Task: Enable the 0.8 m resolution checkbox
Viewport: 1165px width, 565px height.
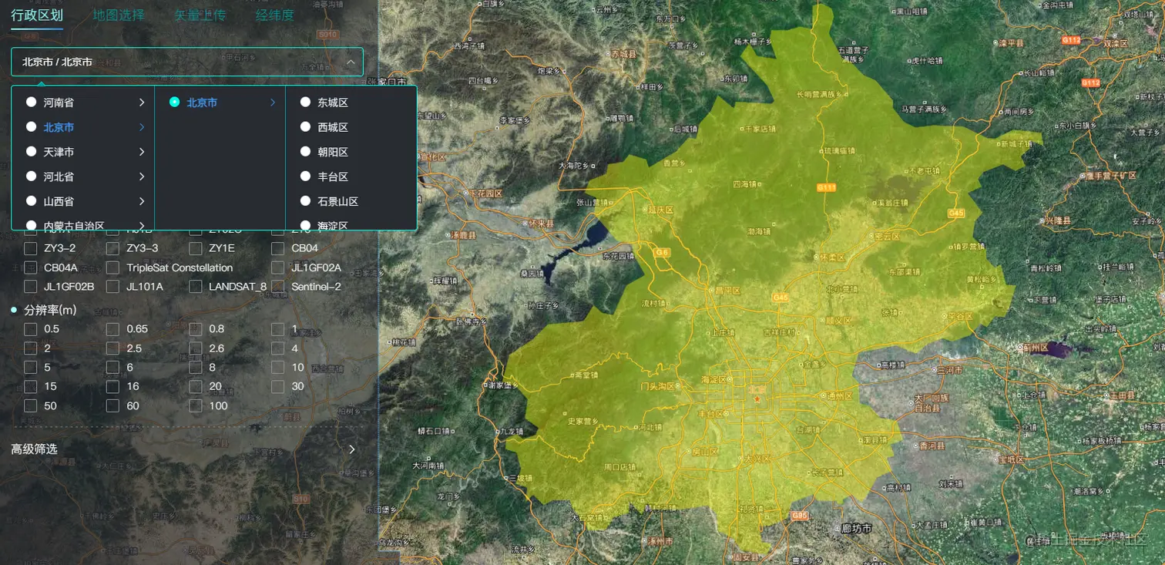Action: [x=196, y=329]
